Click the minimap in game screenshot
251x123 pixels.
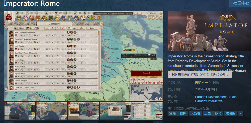146,92
